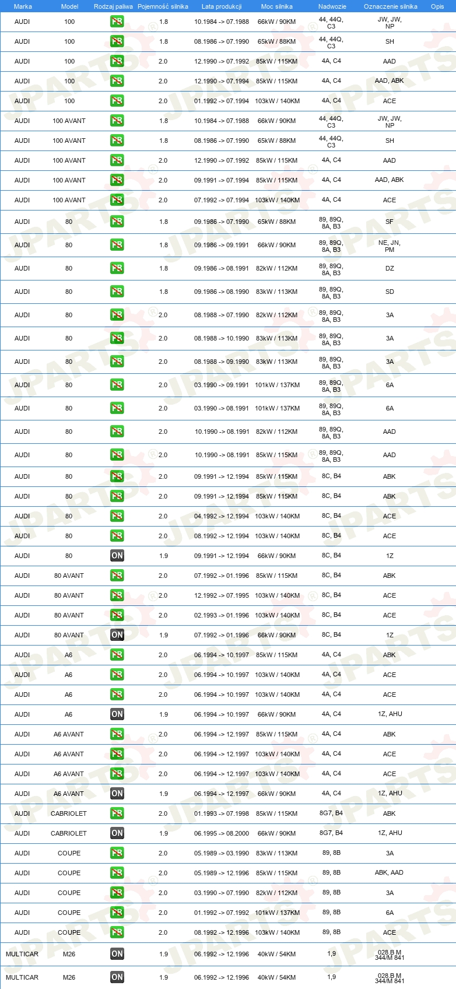
Task: Click the petrol icon in the 100 AVANT SH row
Action: [117, 141]
